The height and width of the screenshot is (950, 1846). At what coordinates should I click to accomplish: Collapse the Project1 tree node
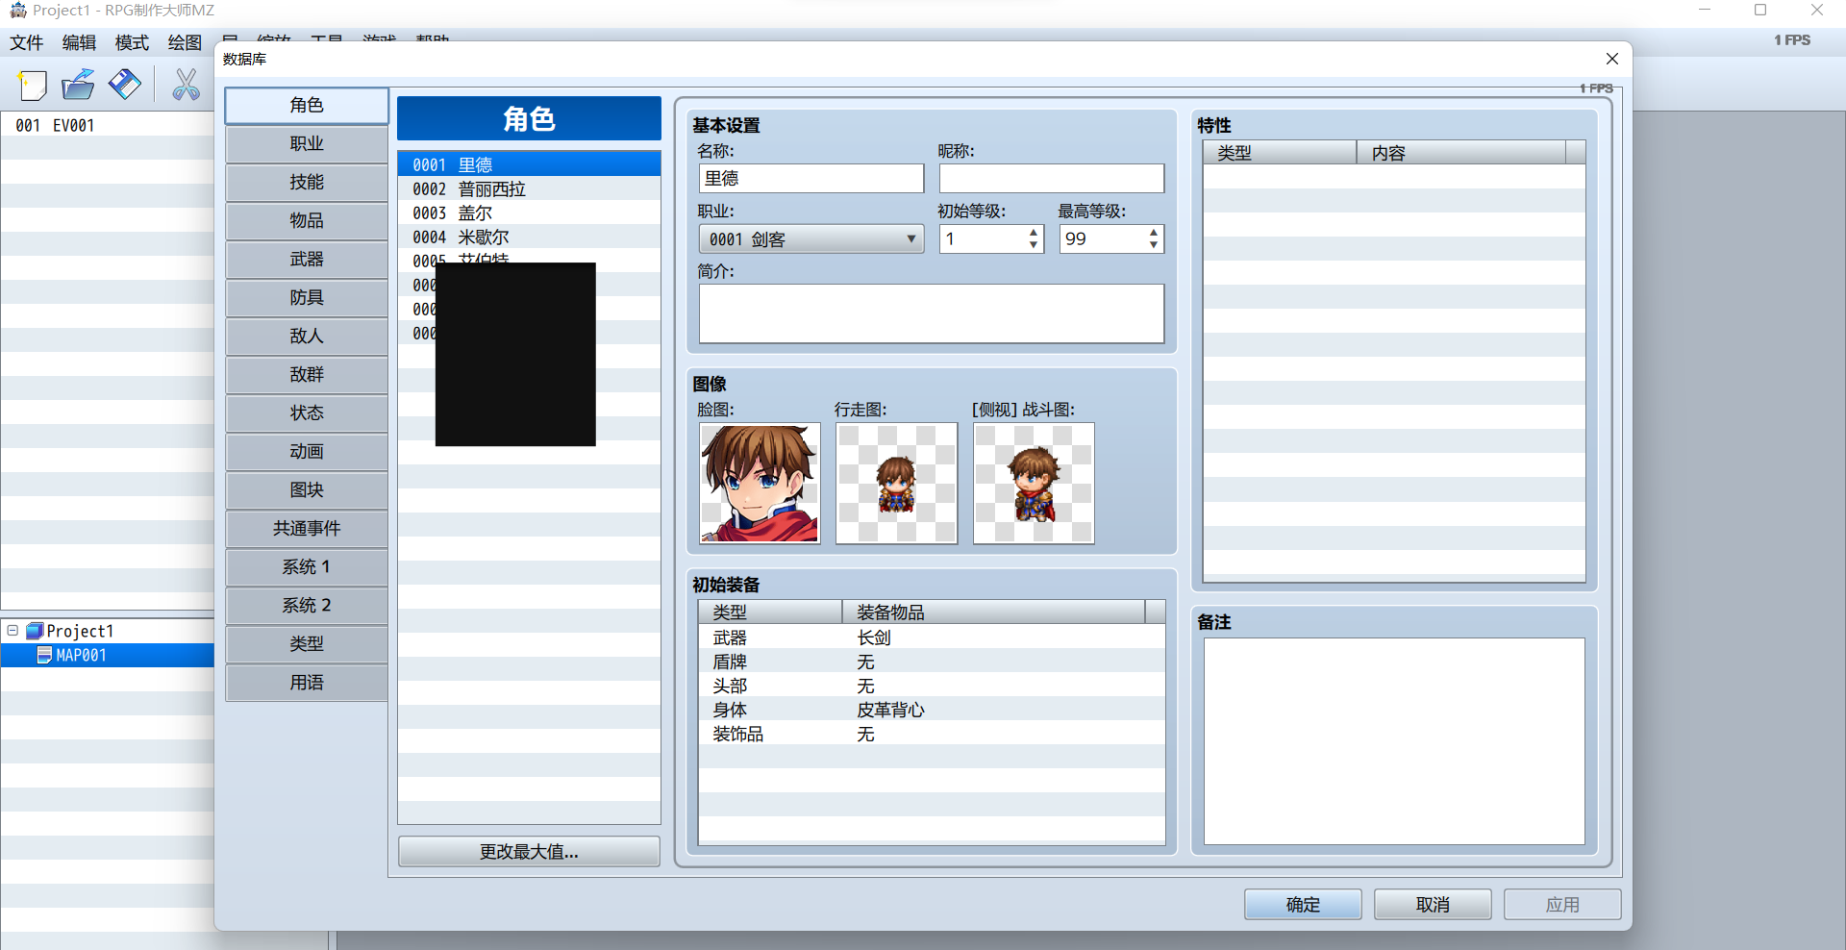click(x=12, y=631)
